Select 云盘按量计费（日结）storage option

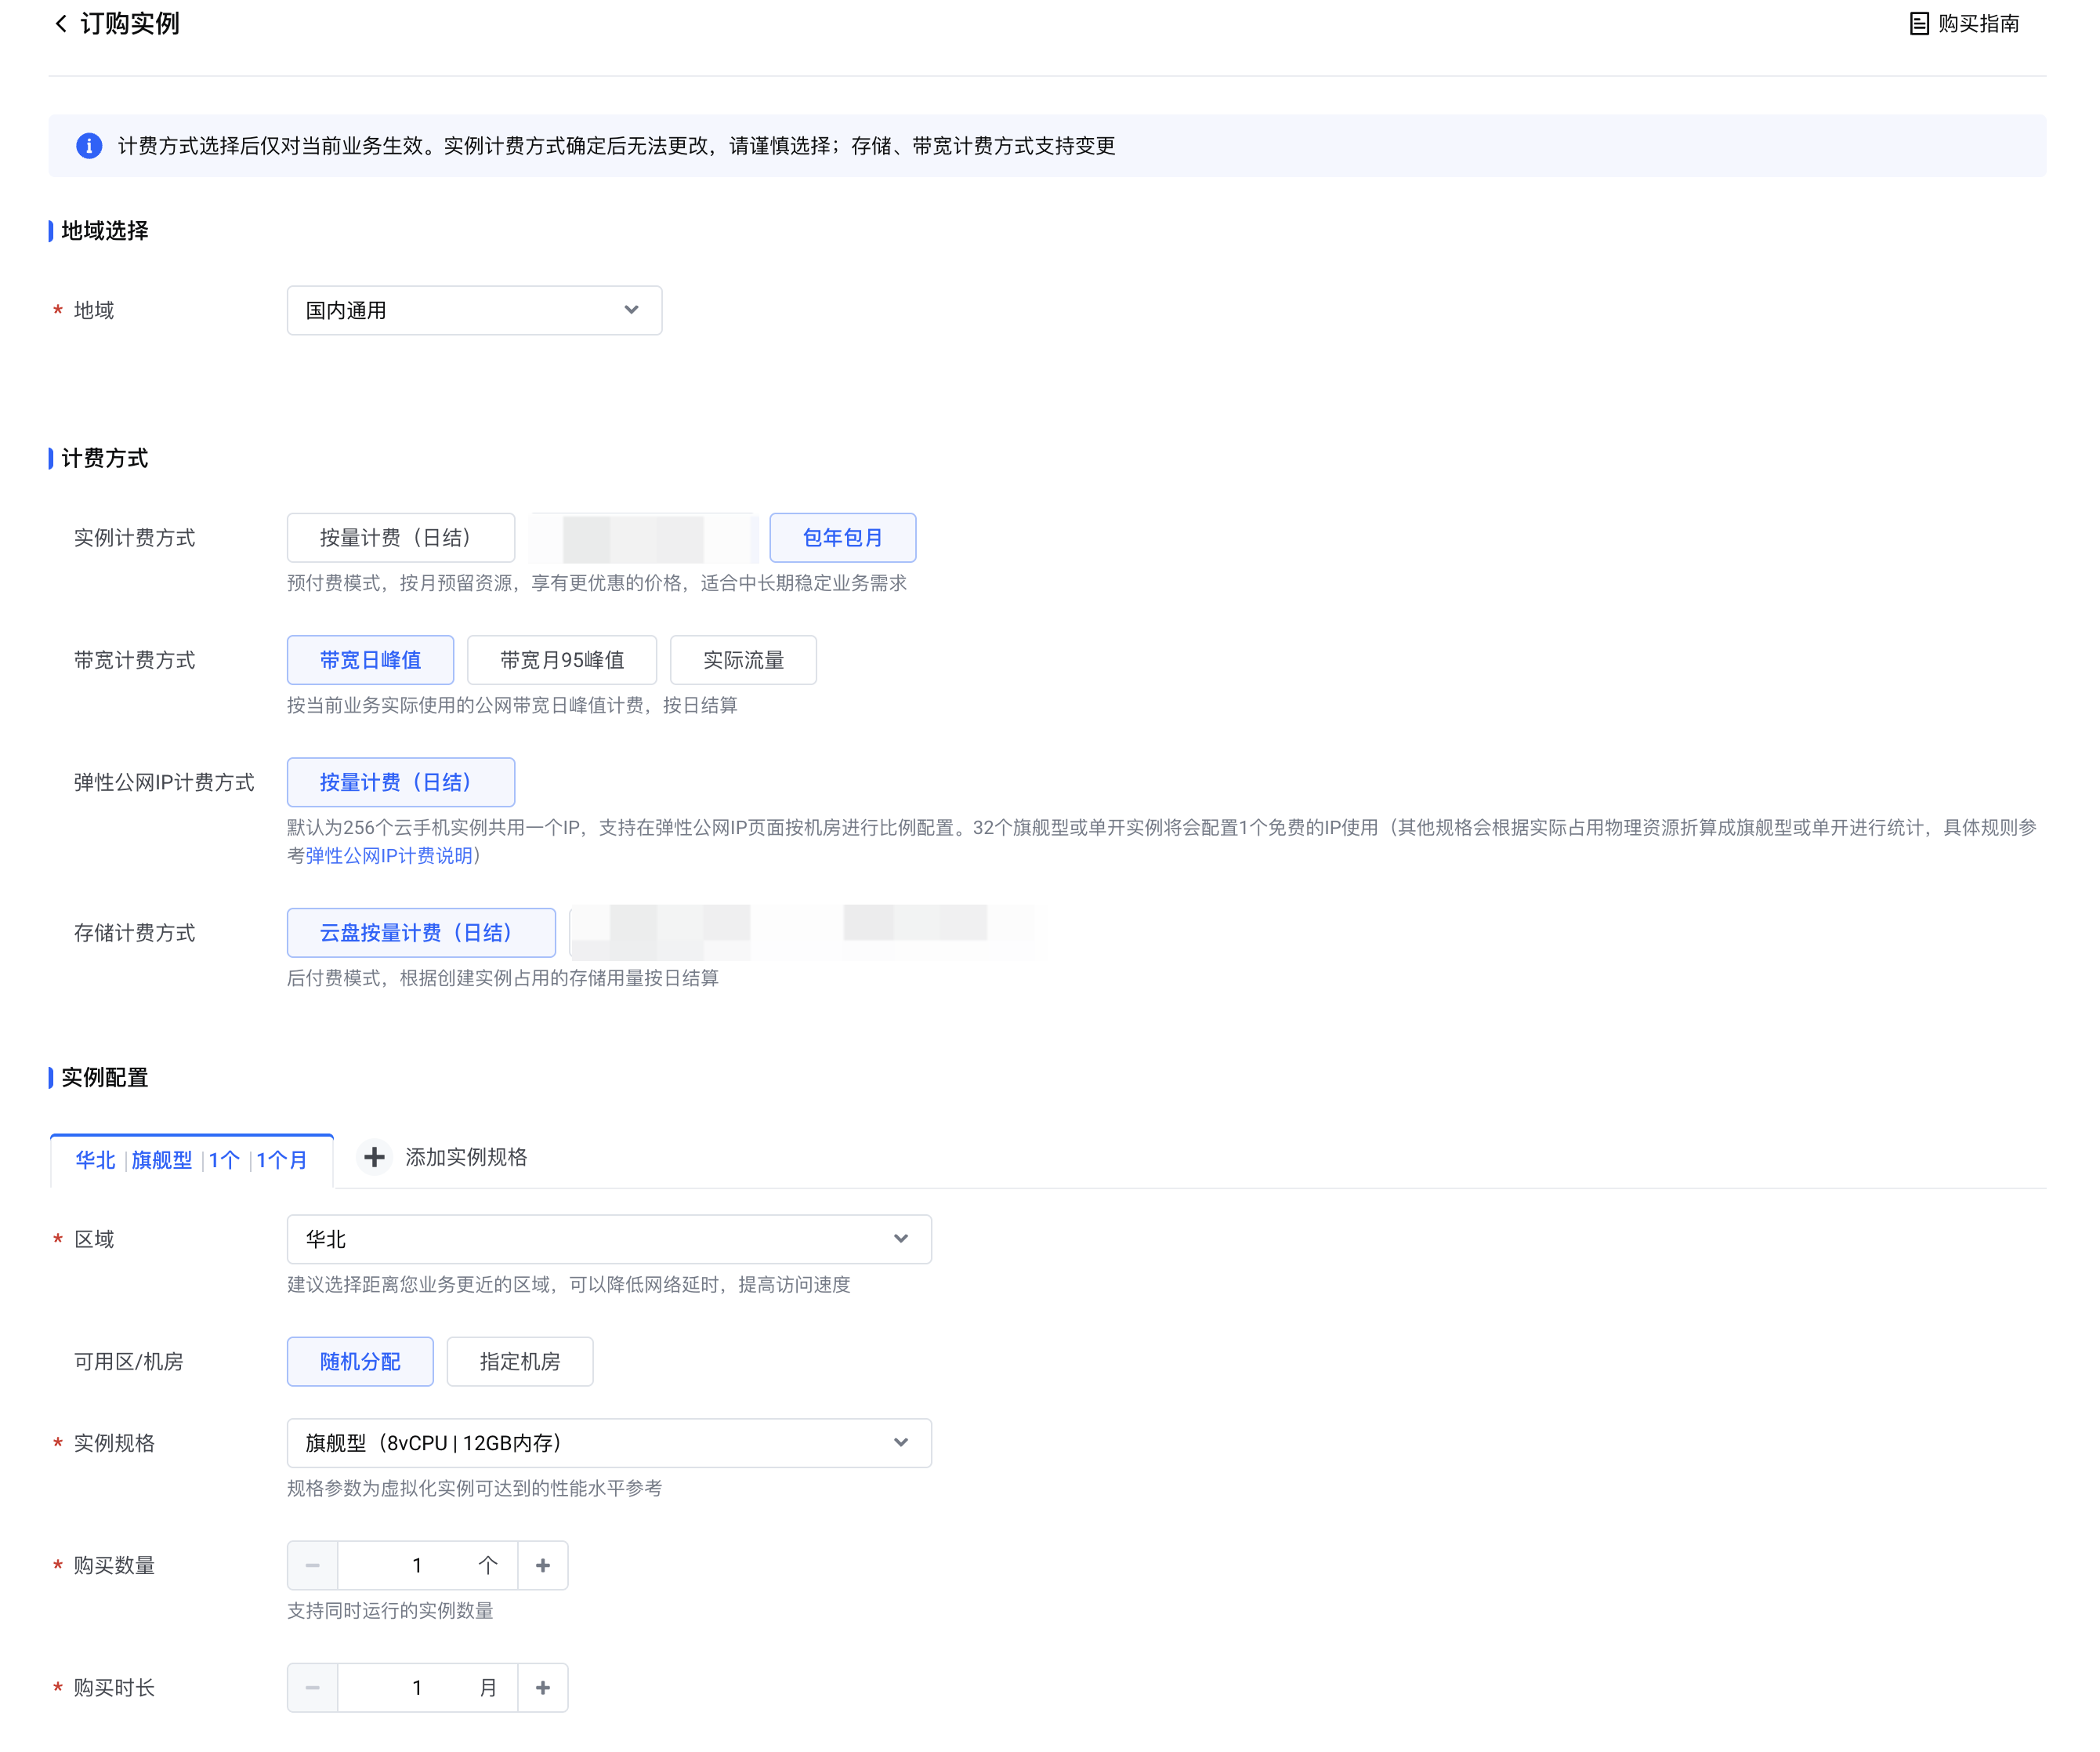[421, 934]
